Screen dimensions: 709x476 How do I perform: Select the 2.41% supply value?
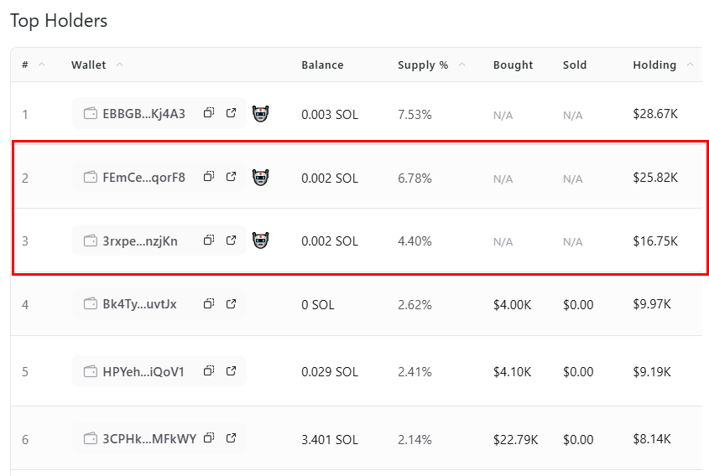(x=414, y=372)
